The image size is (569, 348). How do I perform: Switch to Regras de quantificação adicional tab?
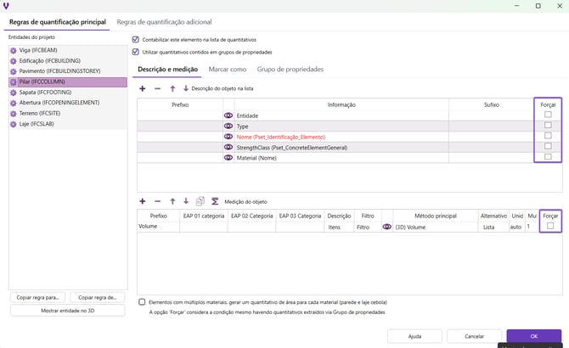pos(164,22)
